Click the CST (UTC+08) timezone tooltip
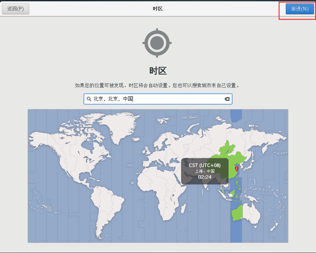The width and height of the screenshot is (316, 253). coord(204,165)
